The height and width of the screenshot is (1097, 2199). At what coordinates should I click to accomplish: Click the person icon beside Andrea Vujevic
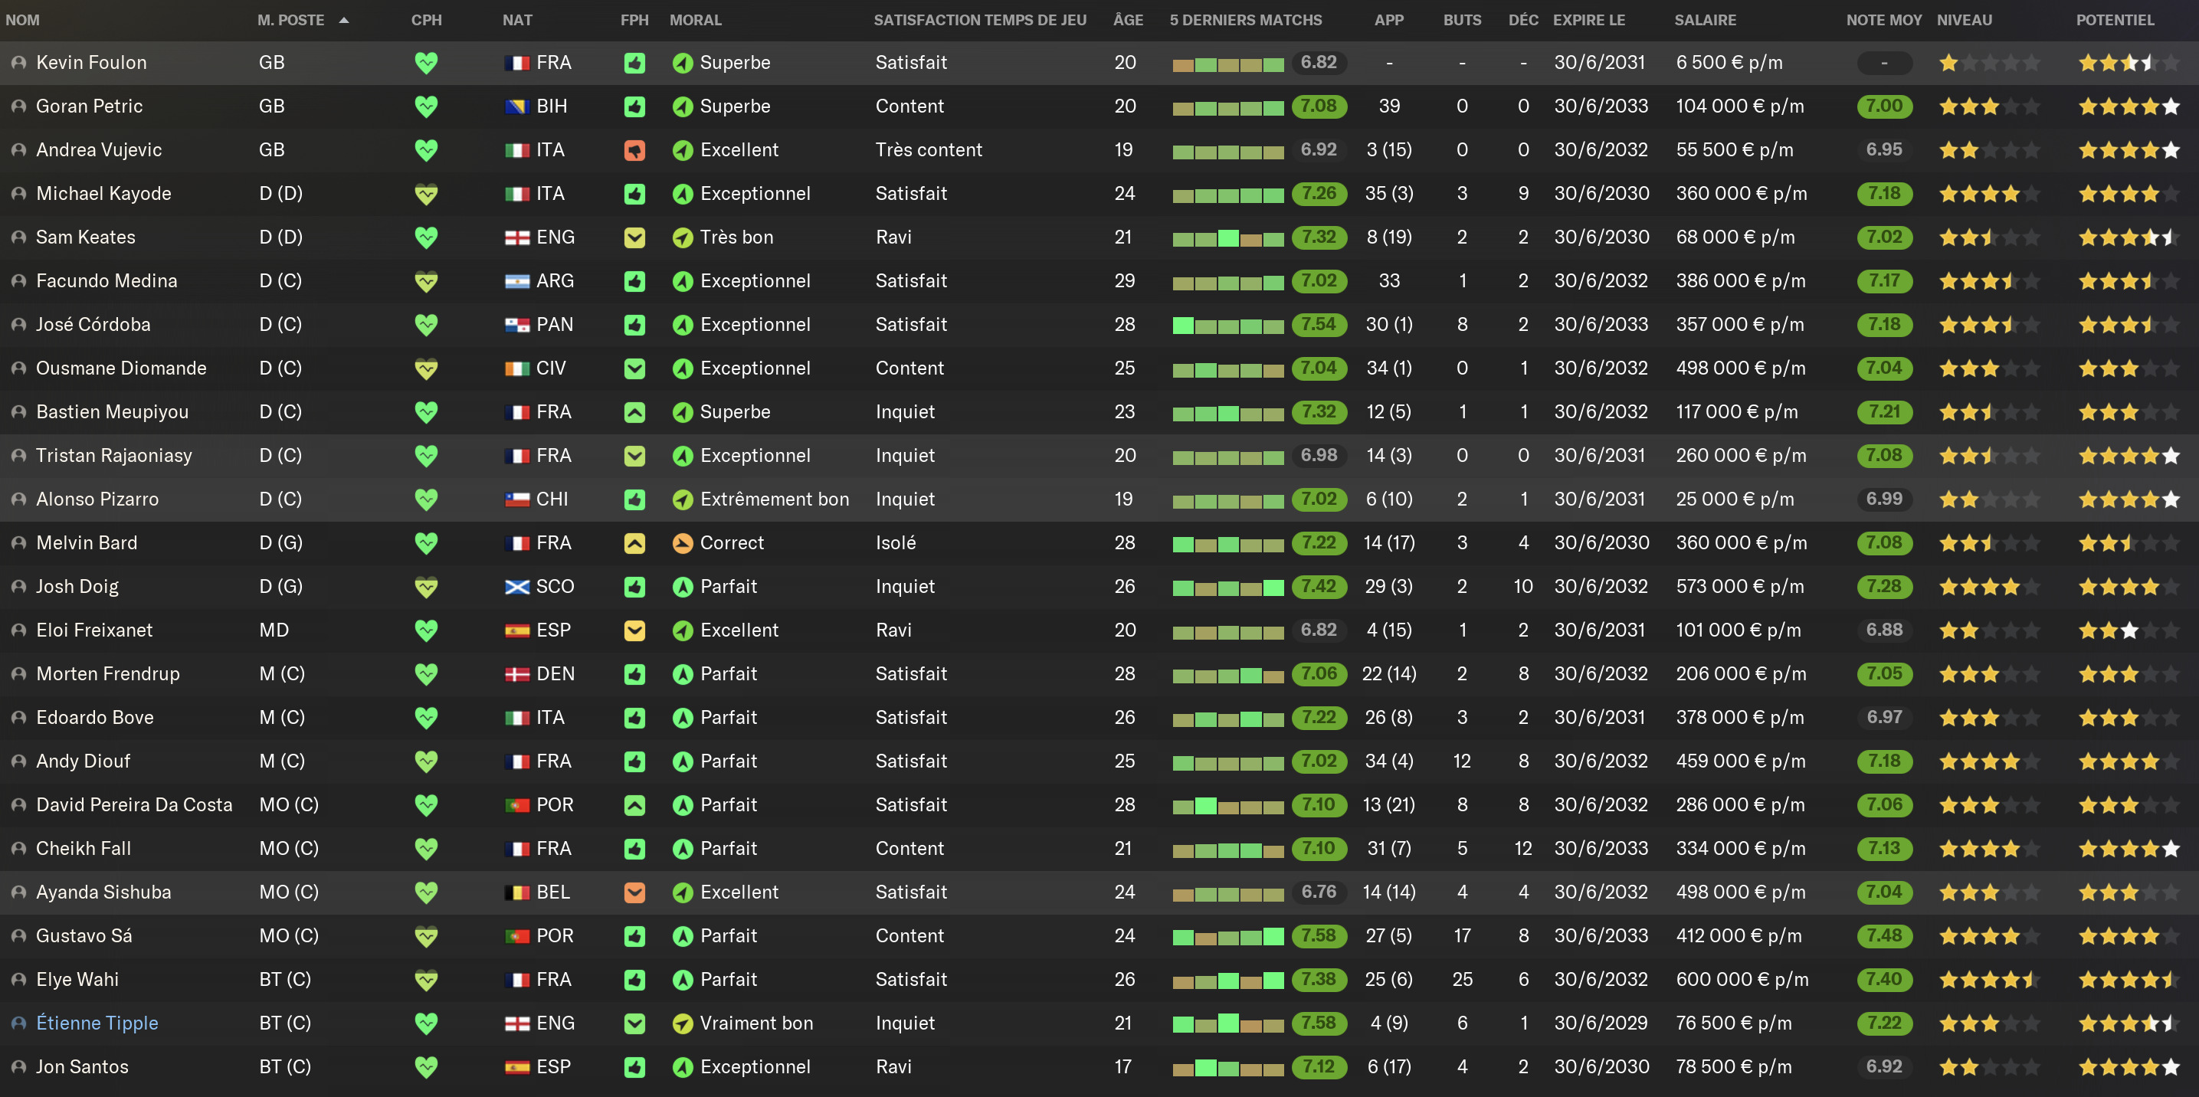(18, 149)
